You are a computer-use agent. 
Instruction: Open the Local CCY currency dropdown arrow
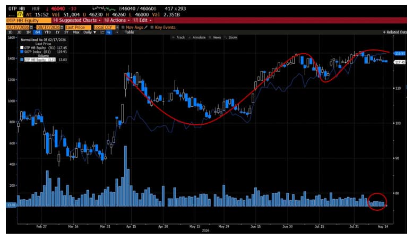click(117, 28)
